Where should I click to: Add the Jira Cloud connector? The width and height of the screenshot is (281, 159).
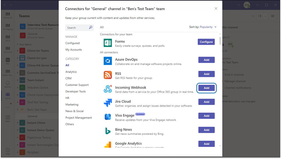[x=207, y=102]
